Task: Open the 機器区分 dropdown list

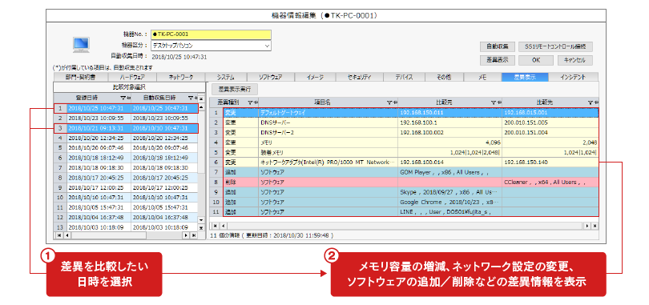Action: pos(267,46)
